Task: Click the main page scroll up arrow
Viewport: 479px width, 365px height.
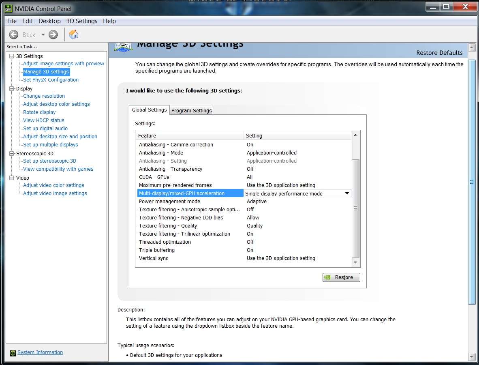Action: 472,47
